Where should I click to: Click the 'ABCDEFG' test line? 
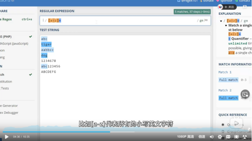[x=48, y=72]
